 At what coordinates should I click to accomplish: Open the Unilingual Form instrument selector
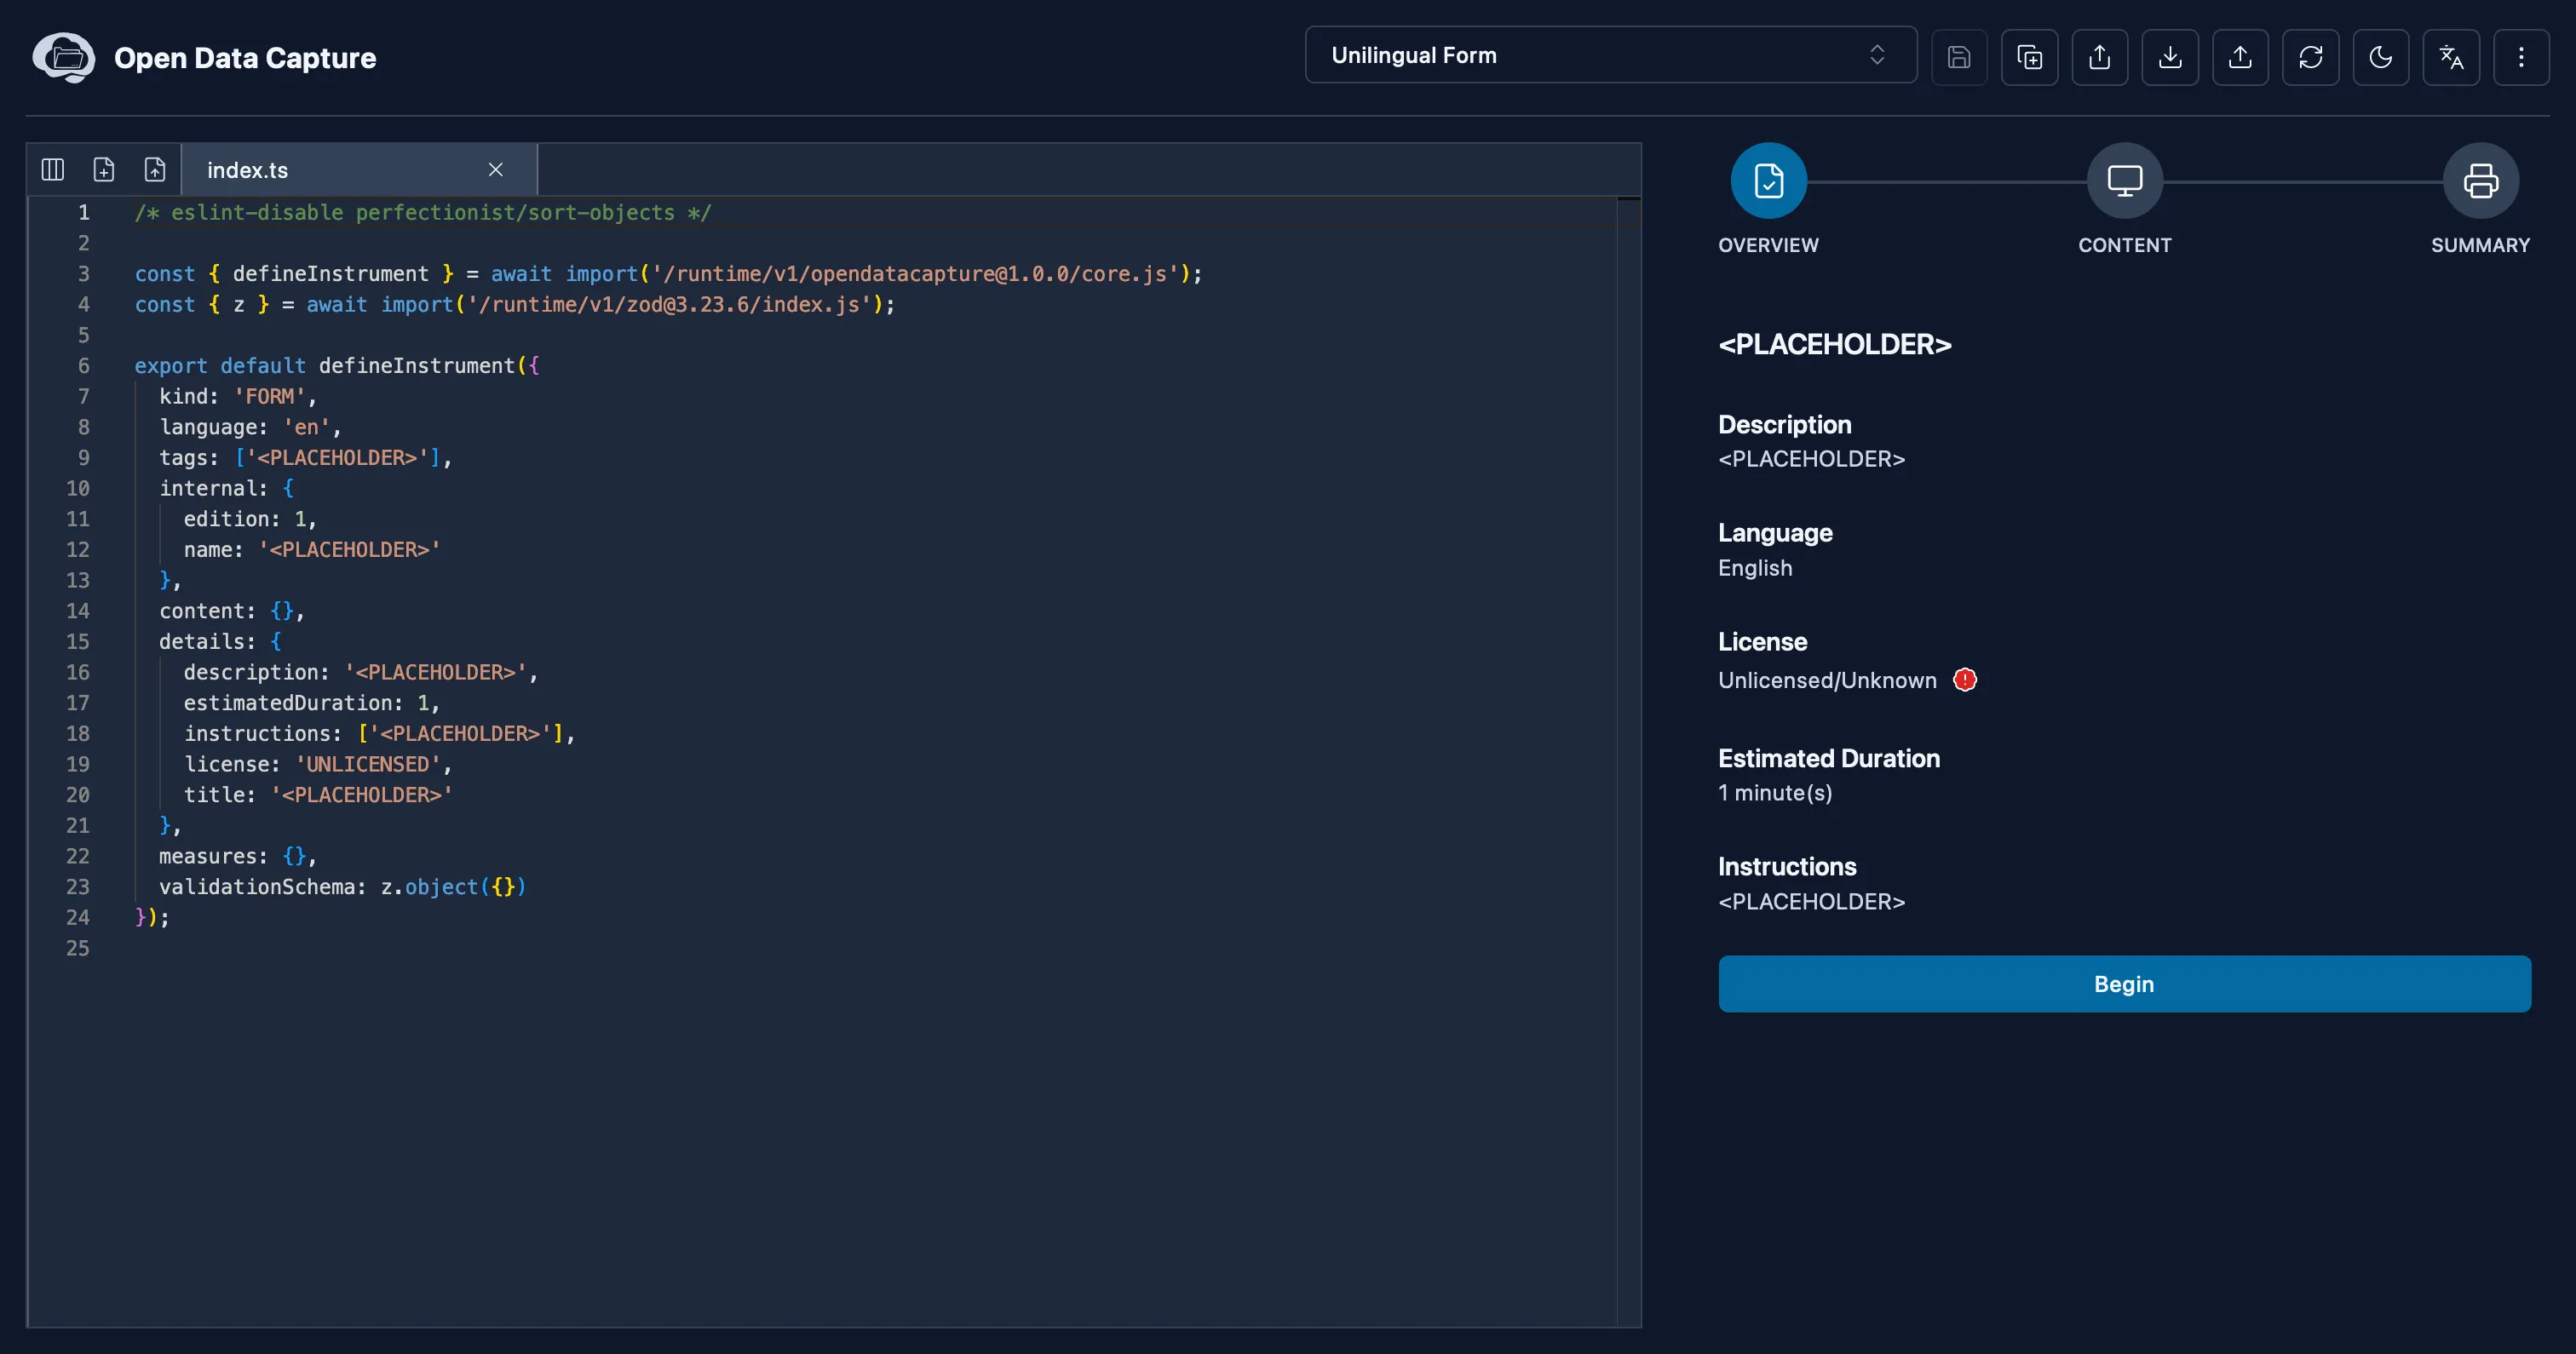click(1609, 55)
